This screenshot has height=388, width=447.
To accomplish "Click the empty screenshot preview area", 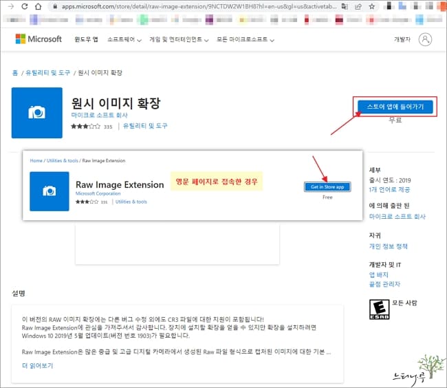I will tap(177, 245).
